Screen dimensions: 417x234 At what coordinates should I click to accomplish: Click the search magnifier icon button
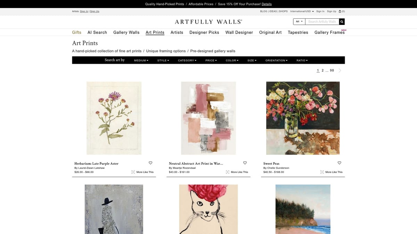point(342,21)
